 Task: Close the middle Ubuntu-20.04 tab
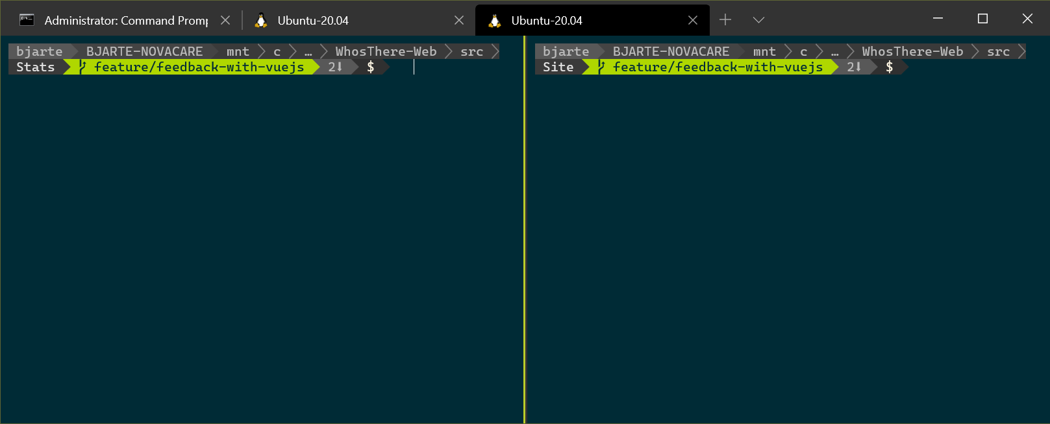point(459,20)
